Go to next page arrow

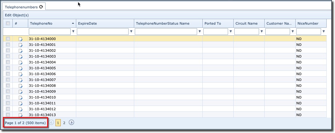71,123
